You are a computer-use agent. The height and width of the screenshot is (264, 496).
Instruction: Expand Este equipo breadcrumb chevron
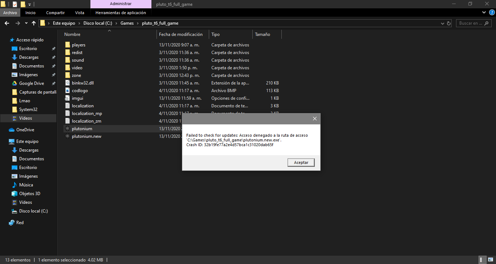79,23
